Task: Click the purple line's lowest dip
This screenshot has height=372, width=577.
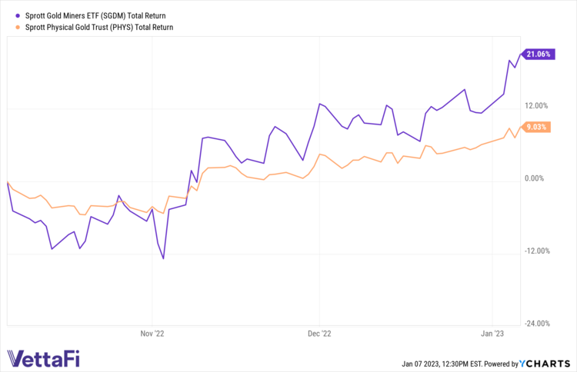Action: 164,258
